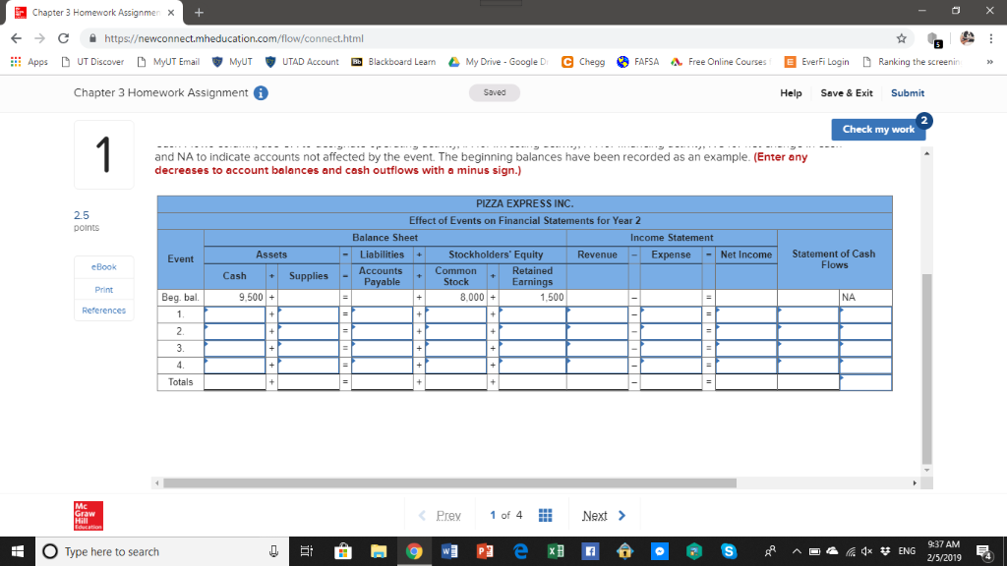The image size is (1007, 566).
Task: Unmute audio via the taskbar speaker icon
Action: click(867, 551)
